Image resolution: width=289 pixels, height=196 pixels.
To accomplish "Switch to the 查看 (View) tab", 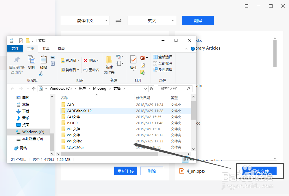I will click(61, 48).
